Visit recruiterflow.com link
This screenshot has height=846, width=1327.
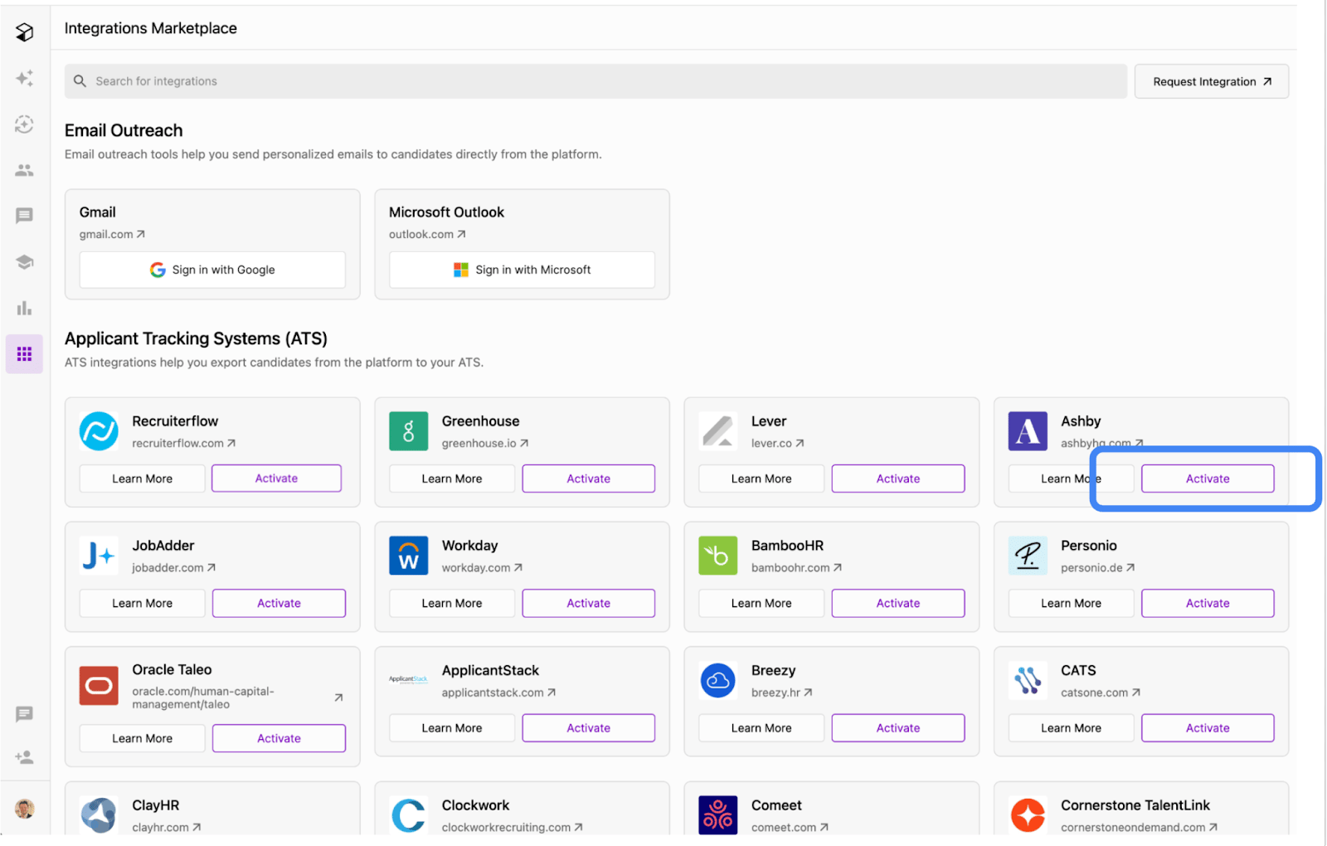[184, 444]
